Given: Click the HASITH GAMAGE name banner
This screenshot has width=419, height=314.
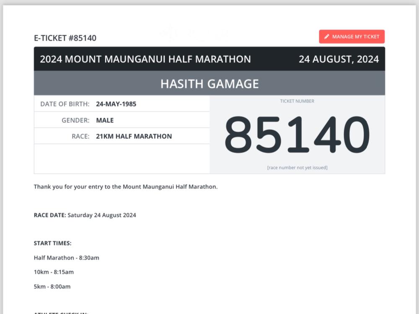Looking at the screenshot, I should (209, 83).
